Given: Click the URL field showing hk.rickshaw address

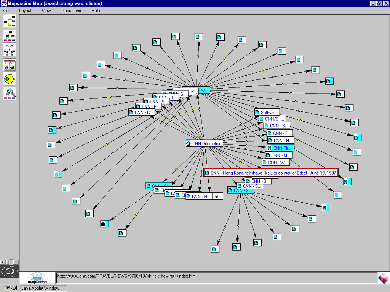Looking at the screenshot, I should click(x=216, y=278).
